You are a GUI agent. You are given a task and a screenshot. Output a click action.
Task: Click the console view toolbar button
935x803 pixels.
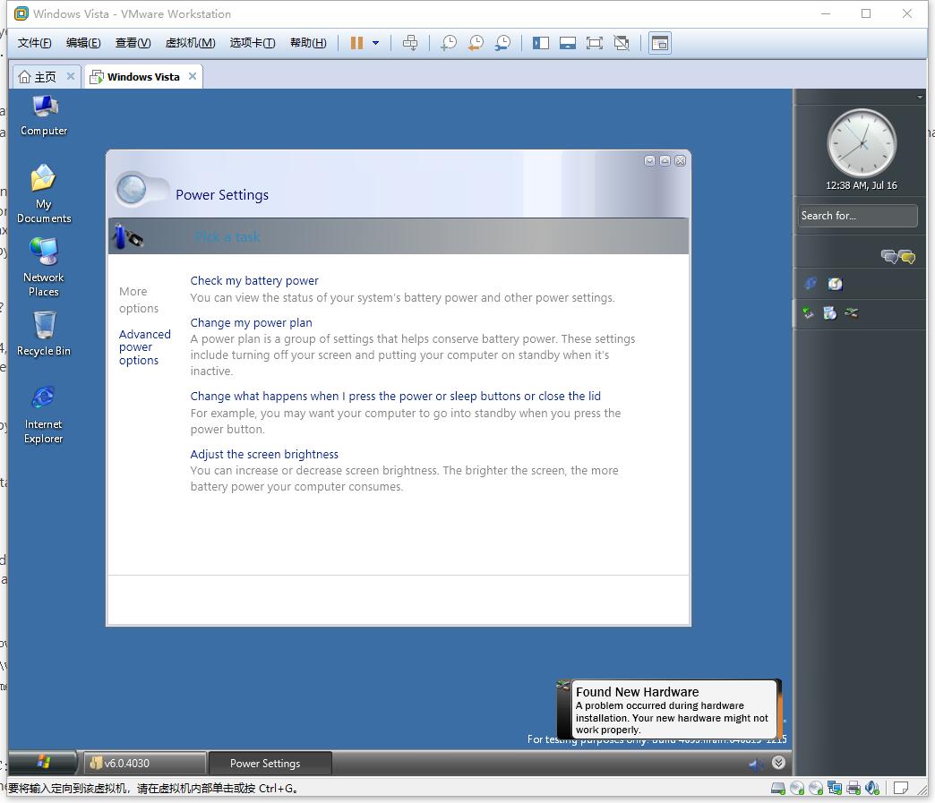pyautogui.click(x=660, y=43)
